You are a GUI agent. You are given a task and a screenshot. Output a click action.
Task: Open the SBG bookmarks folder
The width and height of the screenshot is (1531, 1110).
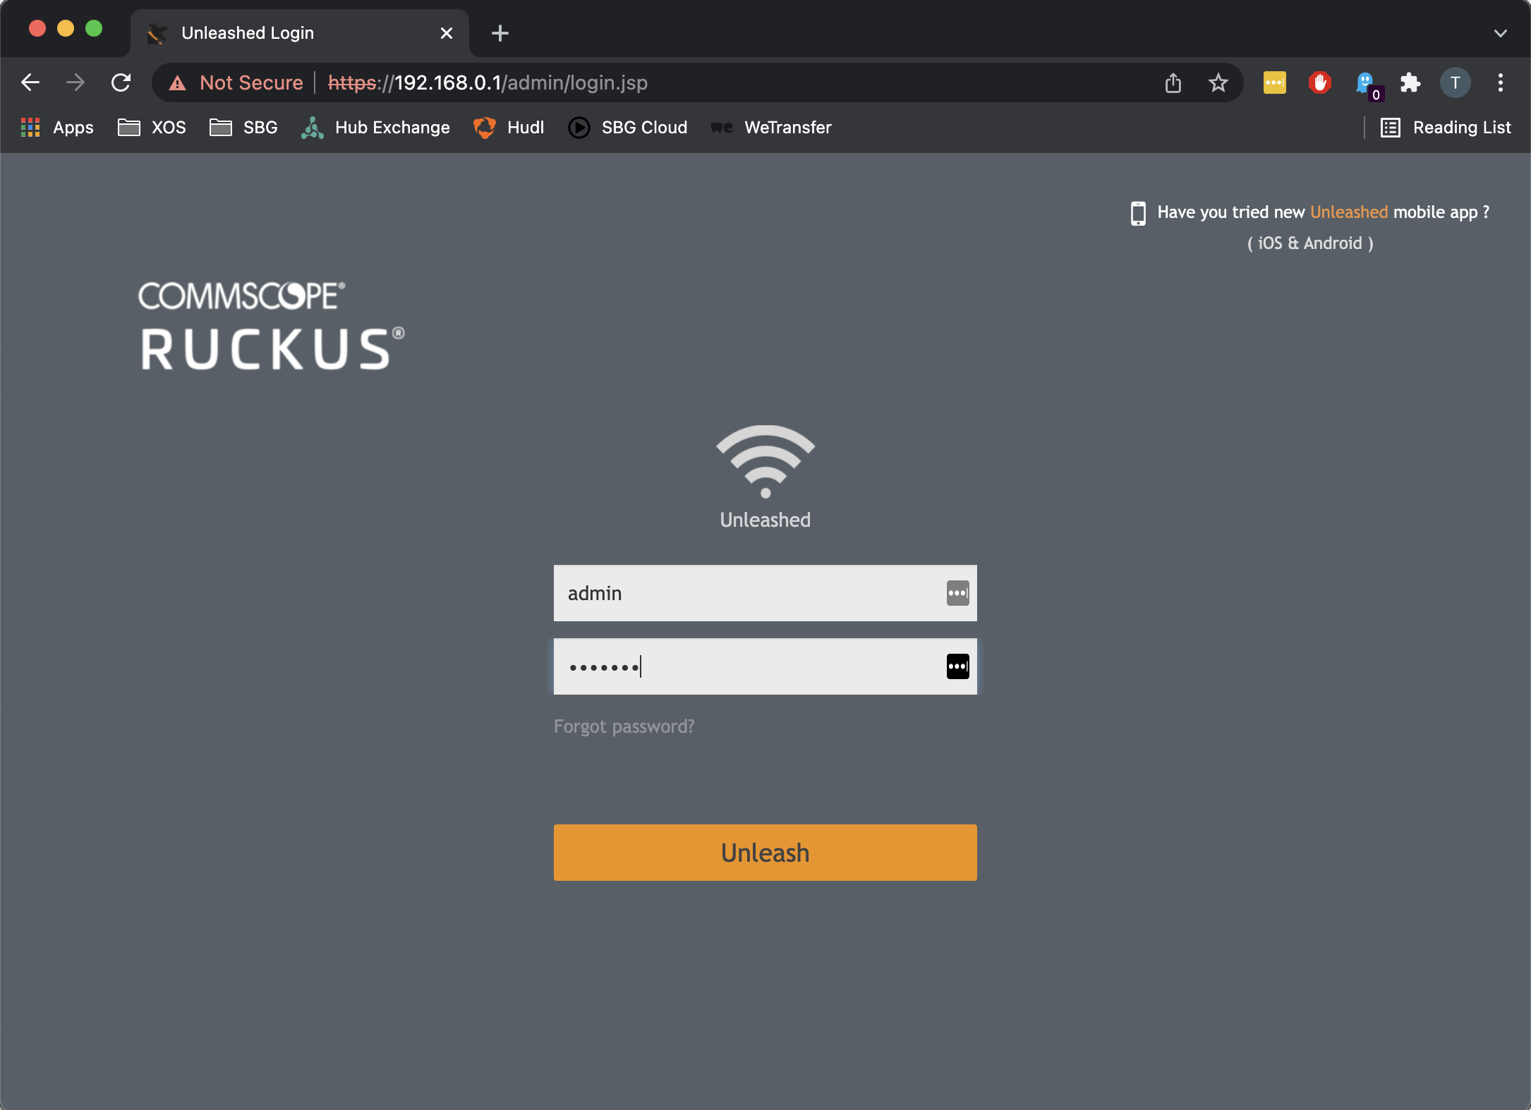pos(244,128)
